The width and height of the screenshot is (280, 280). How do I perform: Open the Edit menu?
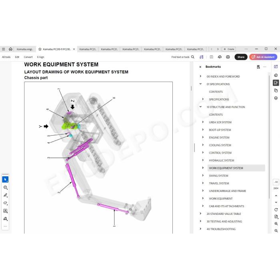point(17,57)
